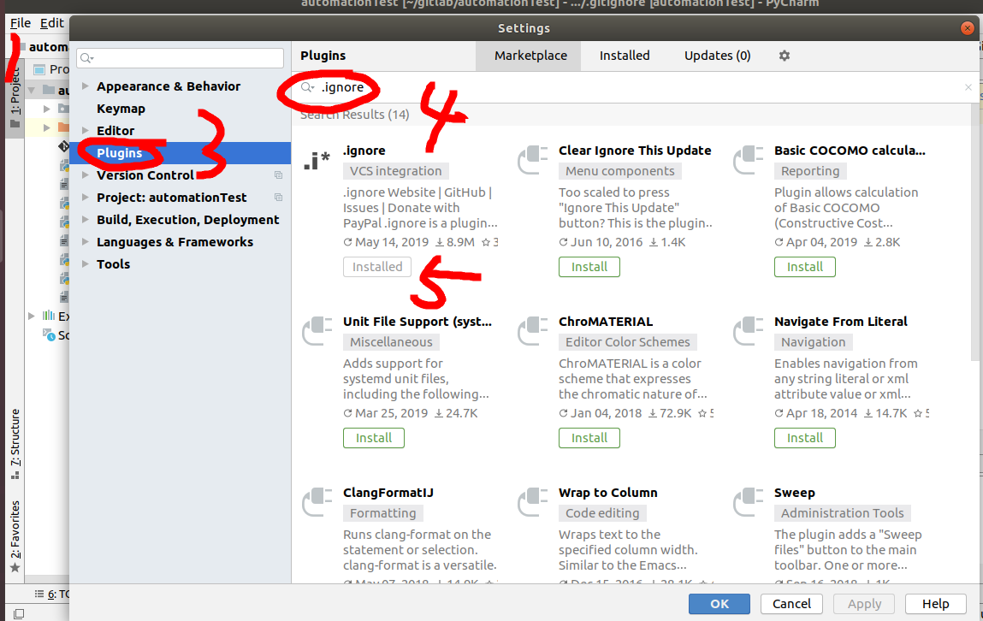Image resolution: width=983 pixels, height=621 pixels.
Task: Click the Clear Ignore This Update plugin icon
Action: pos(532,160)
